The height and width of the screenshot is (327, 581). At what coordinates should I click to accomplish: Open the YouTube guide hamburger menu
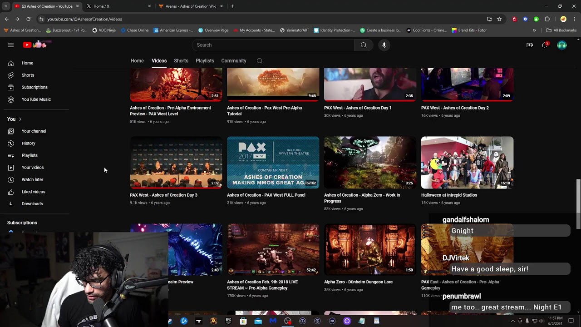click(11, 45)
